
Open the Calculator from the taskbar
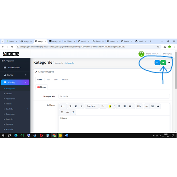[x=48, y=136]
